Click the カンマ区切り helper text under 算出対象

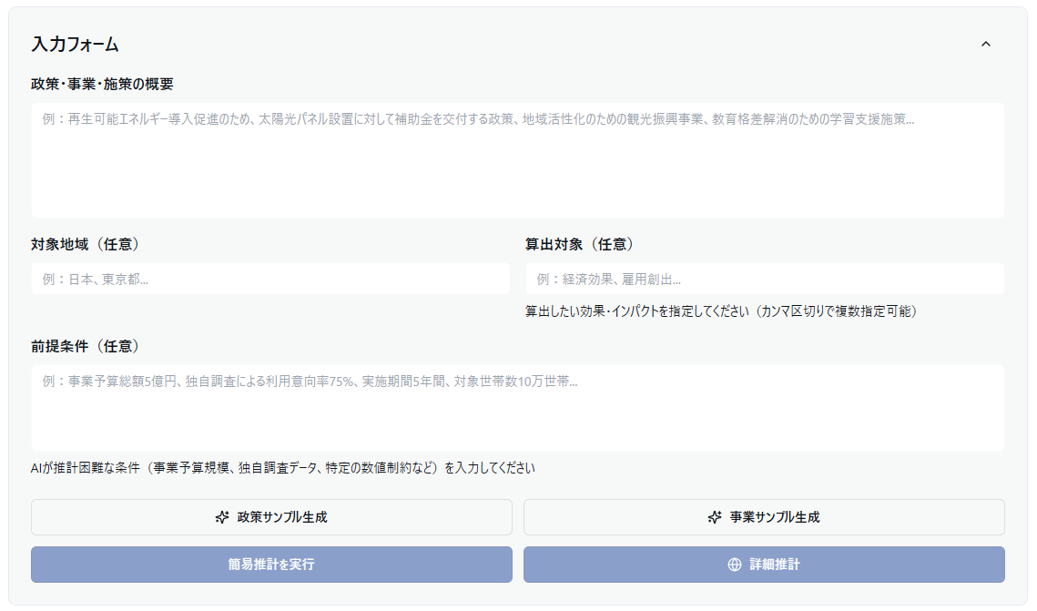720,311
